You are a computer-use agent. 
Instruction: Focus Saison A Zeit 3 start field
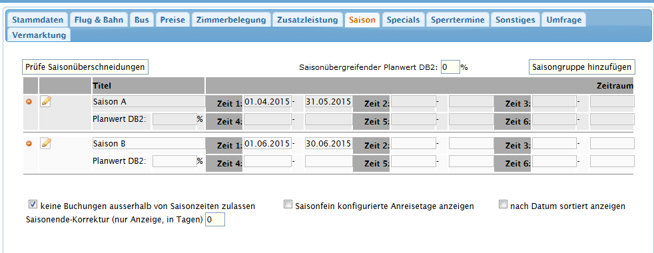(x=554, y=101)
